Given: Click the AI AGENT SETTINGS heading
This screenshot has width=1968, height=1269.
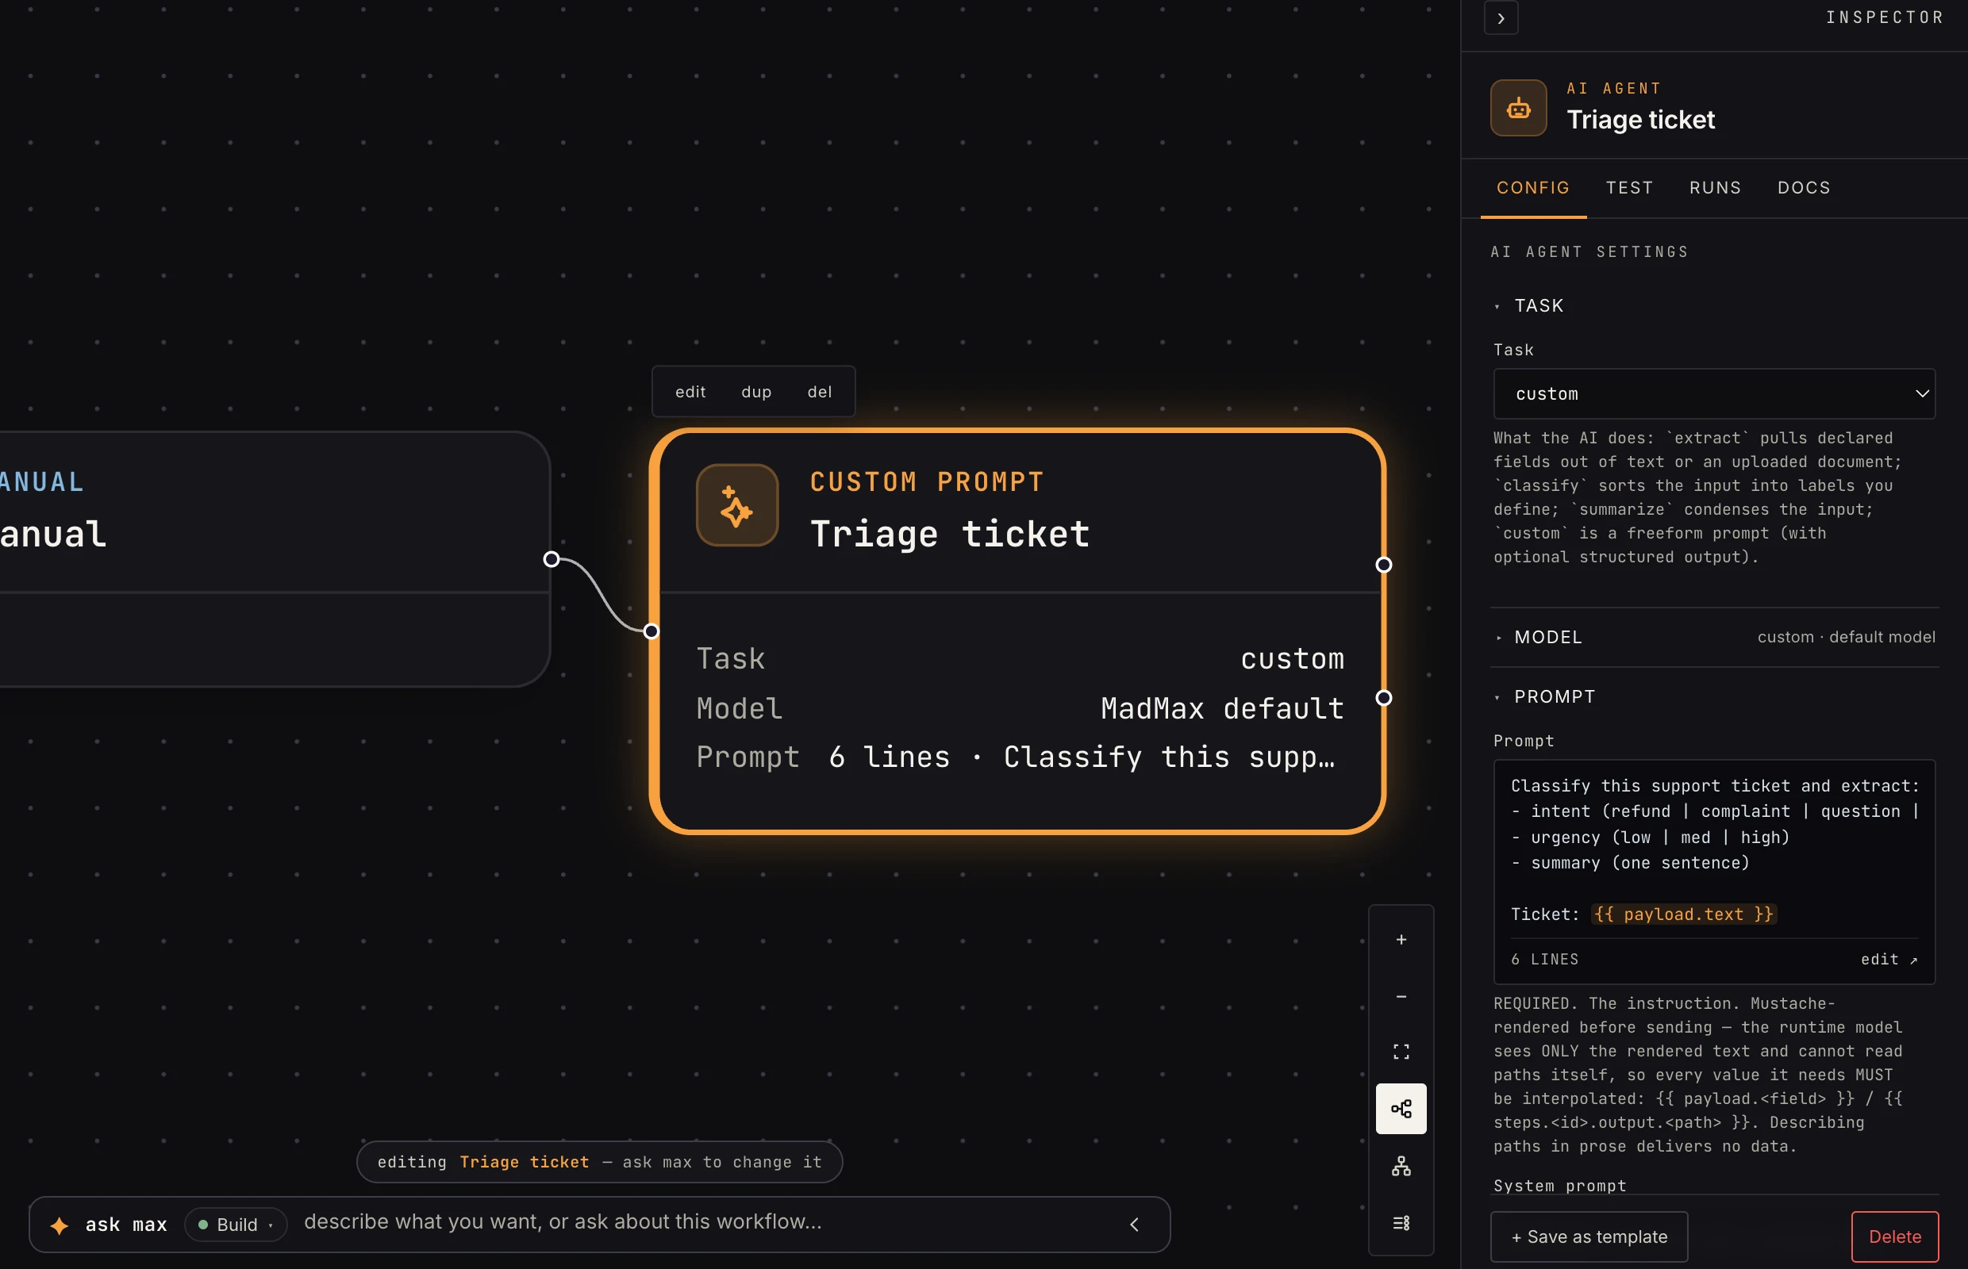Looking at the screenshot, I should pyautogui.click(x=1589, y=252).
